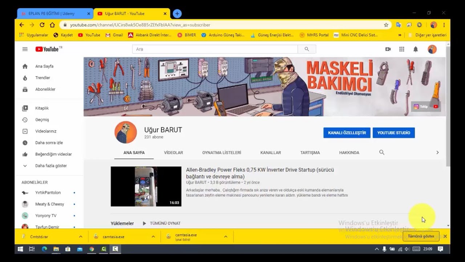Click YOUTUBE STUDIO button
The image size is (465, 262).
pyautogui.click(x=393, y=133)
